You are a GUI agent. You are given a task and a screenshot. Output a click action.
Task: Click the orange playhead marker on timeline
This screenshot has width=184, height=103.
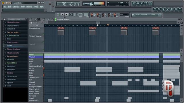click(108, 25)
